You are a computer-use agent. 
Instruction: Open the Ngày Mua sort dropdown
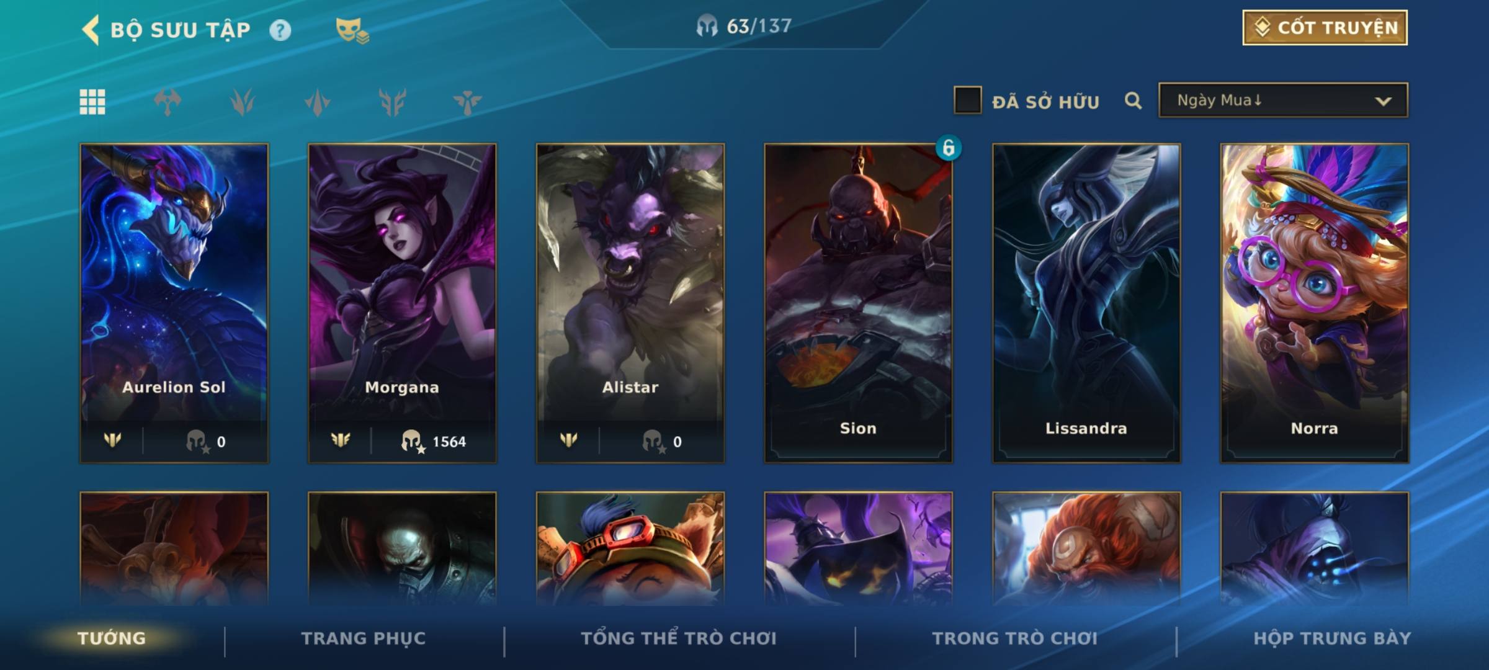[x=1283, y=100]
